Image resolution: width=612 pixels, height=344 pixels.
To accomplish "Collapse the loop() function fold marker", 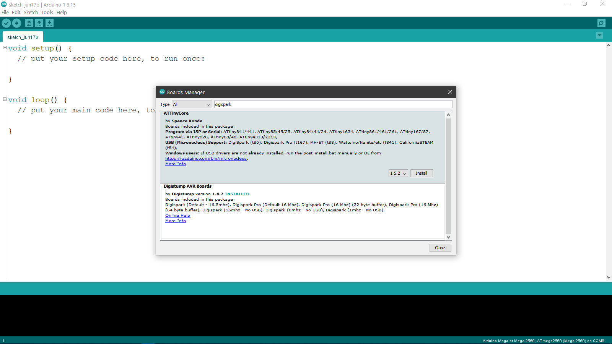I will point(5,99).
